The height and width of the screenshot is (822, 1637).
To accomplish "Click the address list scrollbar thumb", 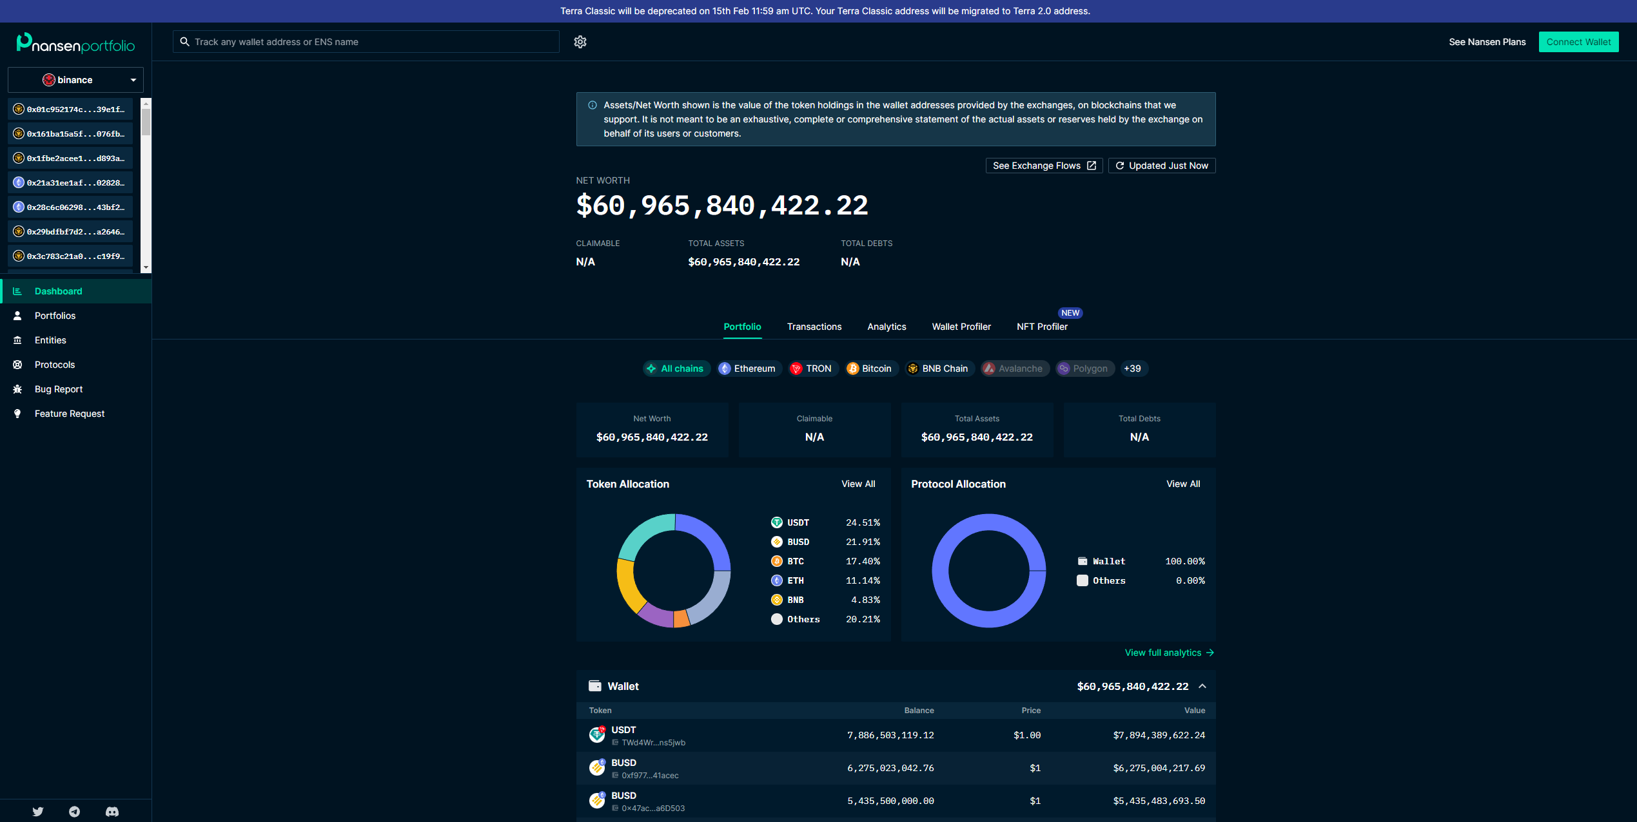I will coord(146,122).
